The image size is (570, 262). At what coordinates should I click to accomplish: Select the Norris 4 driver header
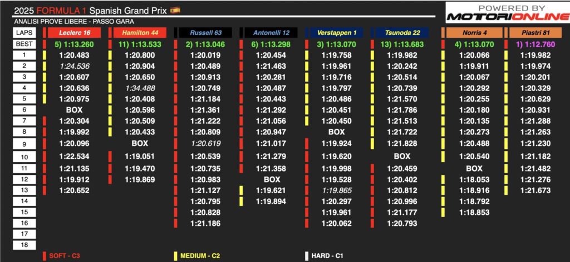pos(474,33)
